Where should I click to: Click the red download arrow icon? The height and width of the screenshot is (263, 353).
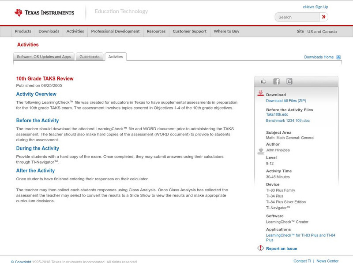tap(260, 93)
